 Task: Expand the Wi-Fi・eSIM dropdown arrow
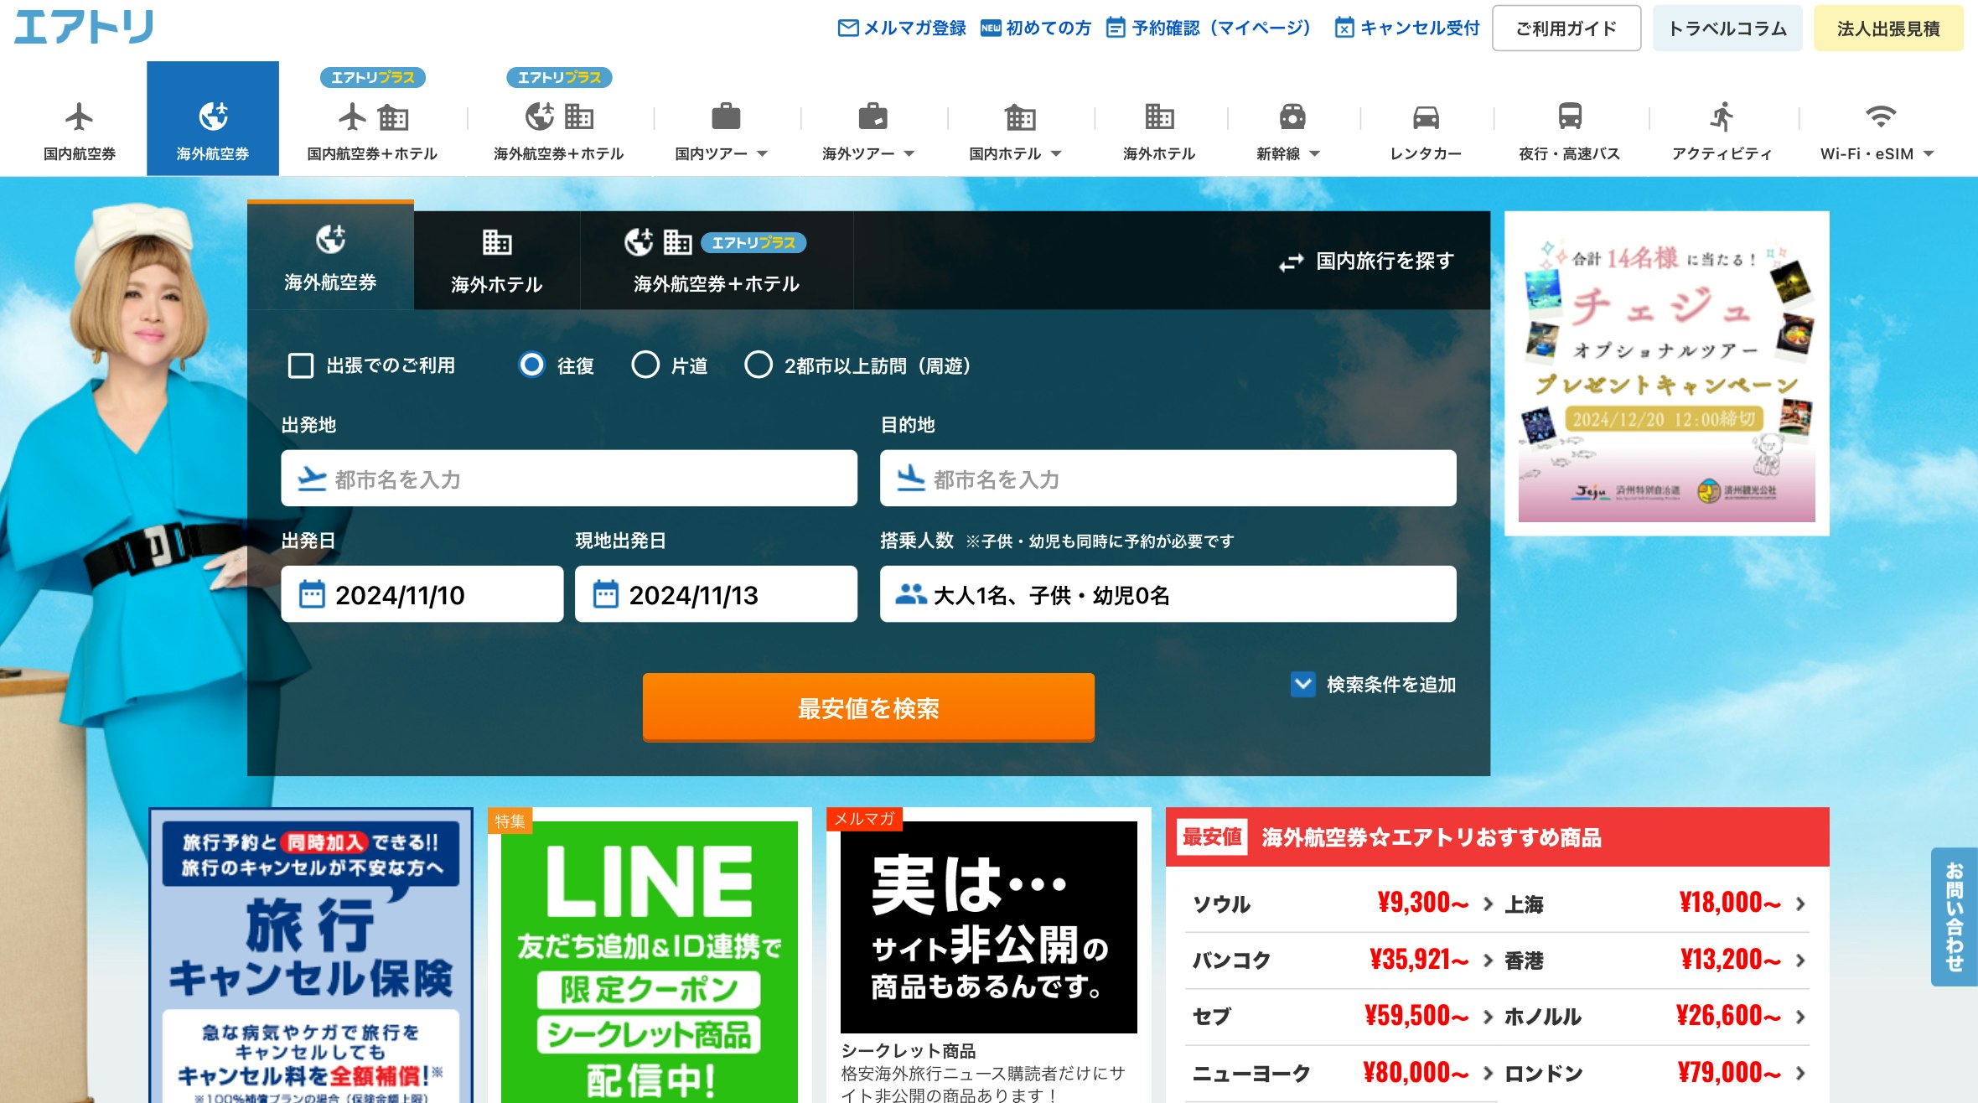tap(1929, 154)
